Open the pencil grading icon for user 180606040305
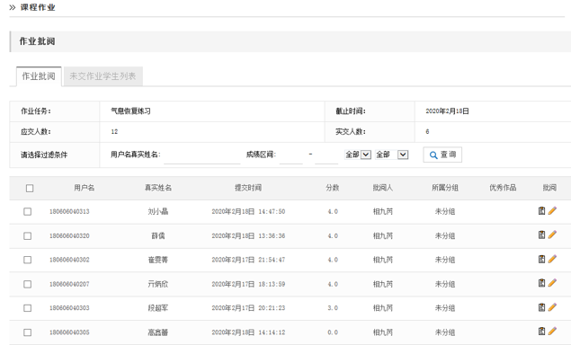Viewport: 571px width, 345px height. (x=552, y=332)
